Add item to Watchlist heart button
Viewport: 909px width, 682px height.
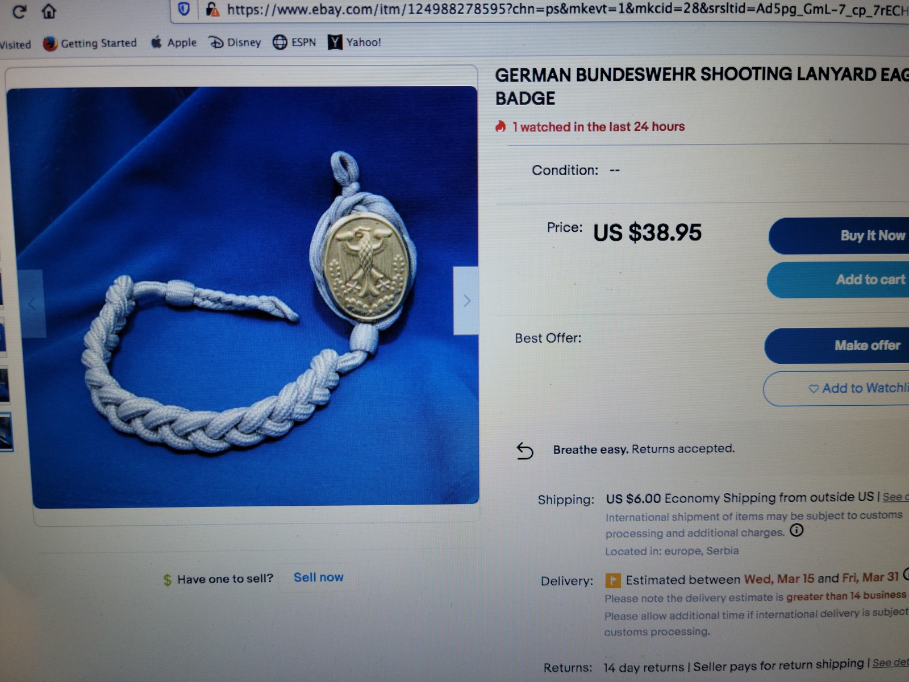[836, 389]
